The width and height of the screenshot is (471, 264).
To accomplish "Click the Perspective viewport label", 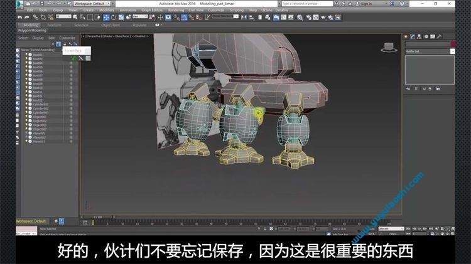I will pyautogui.click(x=94, y=36).
